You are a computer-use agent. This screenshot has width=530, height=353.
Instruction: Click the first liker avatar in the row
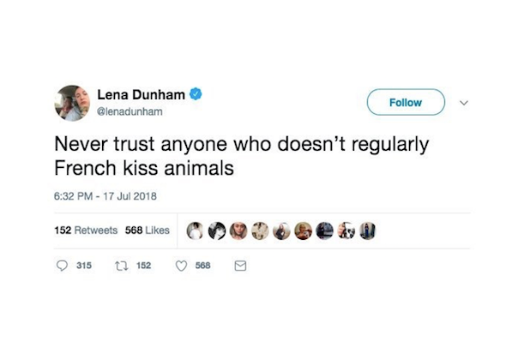pyautogui.click(x=196, y=230)
